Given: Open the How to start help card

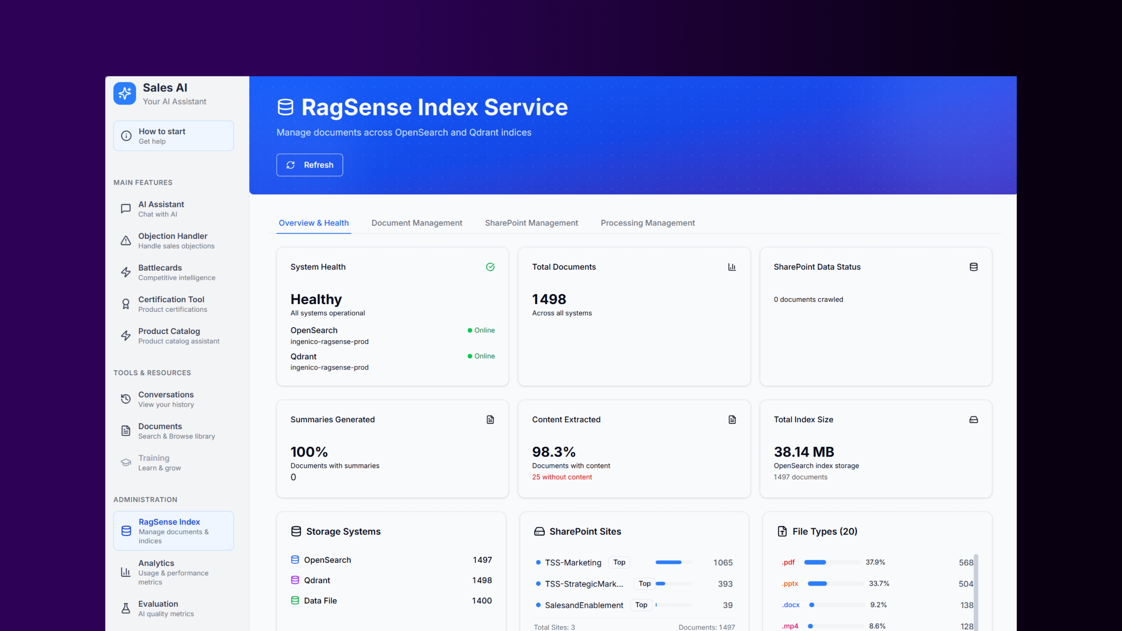Looking at the screenshot, I should [x=173, y=136].
